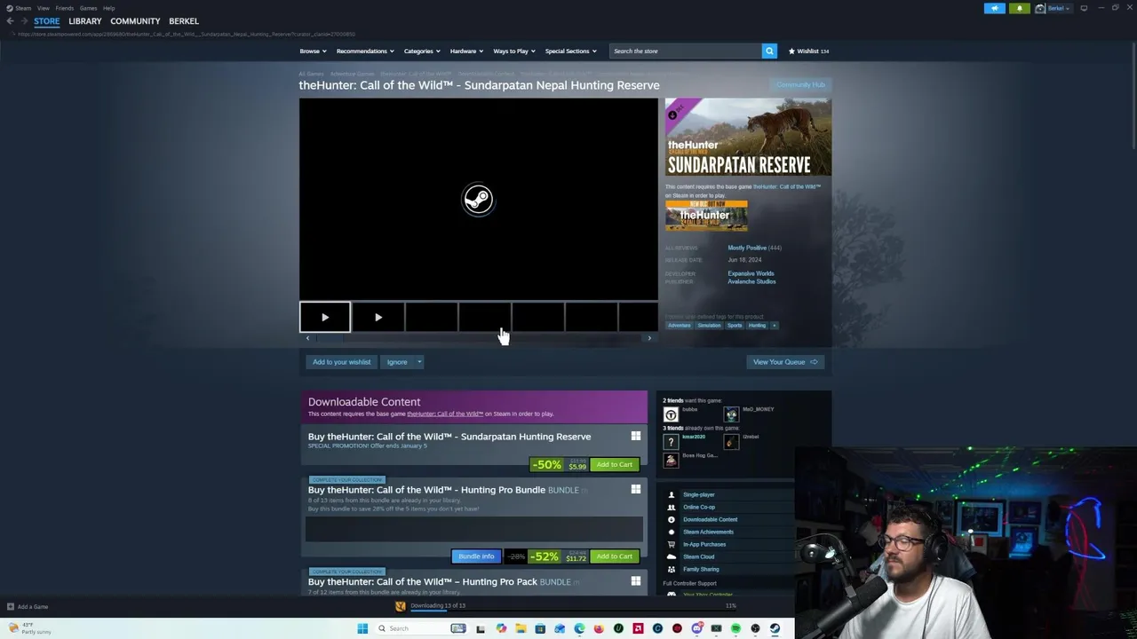Open the Friends menu
The width and height of the screenshot is (1137, 639).
point(65,8)
